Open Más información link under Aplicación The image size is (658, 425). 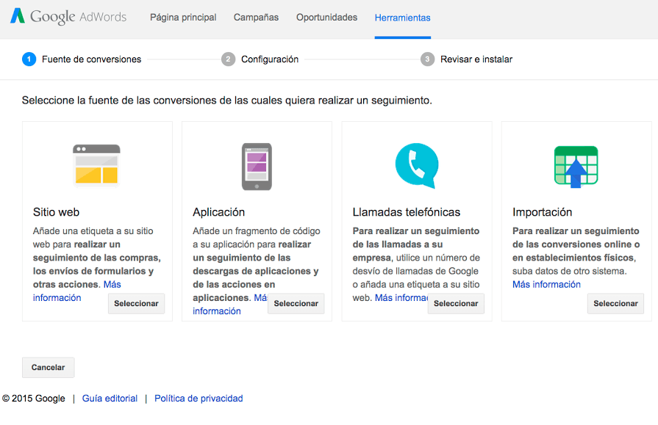(x=217, y=311)
